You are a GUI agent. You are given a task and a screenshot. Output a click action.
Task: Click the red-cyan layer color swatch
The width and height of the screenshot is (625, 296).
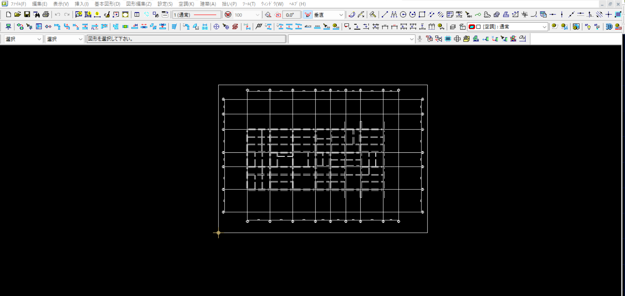coord(472,27)
